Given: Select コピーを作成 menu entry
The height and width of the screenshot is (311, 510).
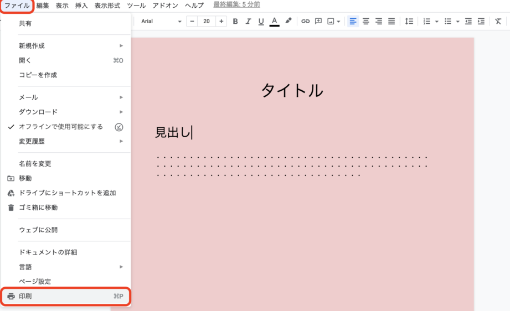Looking at the screenshot, I should coord(66,75).
